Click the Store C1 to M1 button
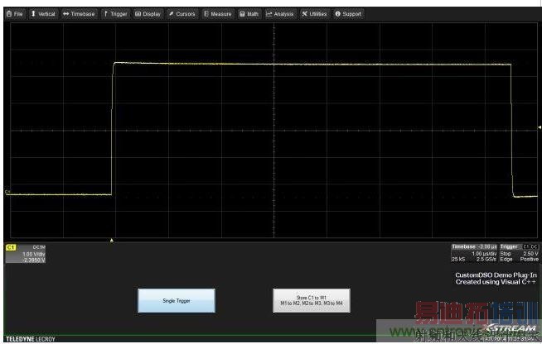 [312, 300]
